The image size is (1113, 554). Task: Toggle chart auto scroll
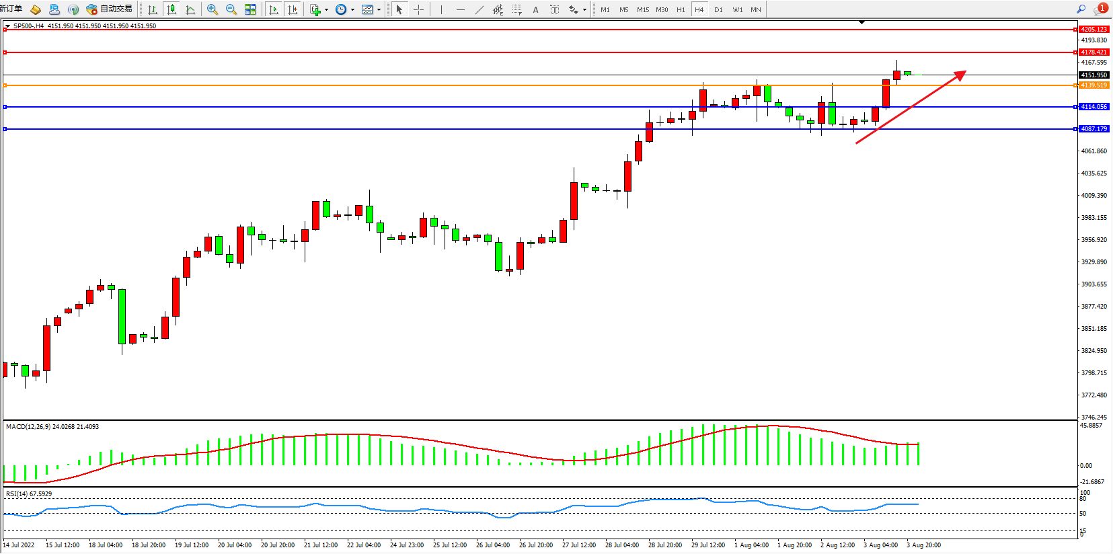(273, 9)
